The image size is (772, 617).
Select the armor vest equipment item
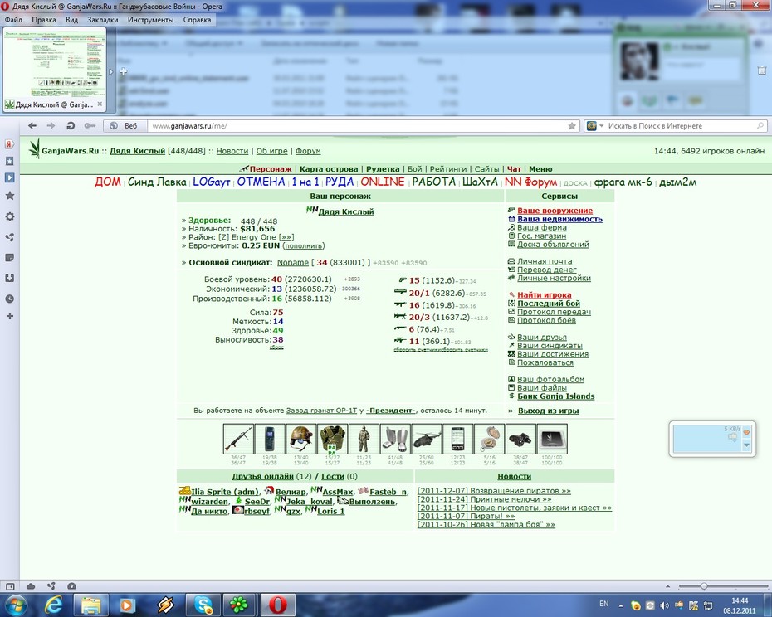pyautogui.click(x=332, y=439)
